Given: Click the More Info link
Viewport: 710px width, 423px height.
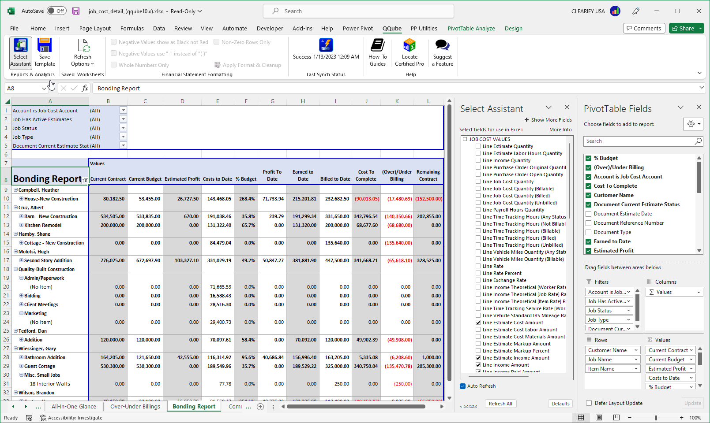Looking at the screenshot, I should (x=560, y=129).
